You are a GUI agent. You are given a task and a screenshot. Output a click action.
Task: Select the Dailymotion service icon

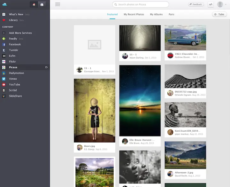[4, 73]
